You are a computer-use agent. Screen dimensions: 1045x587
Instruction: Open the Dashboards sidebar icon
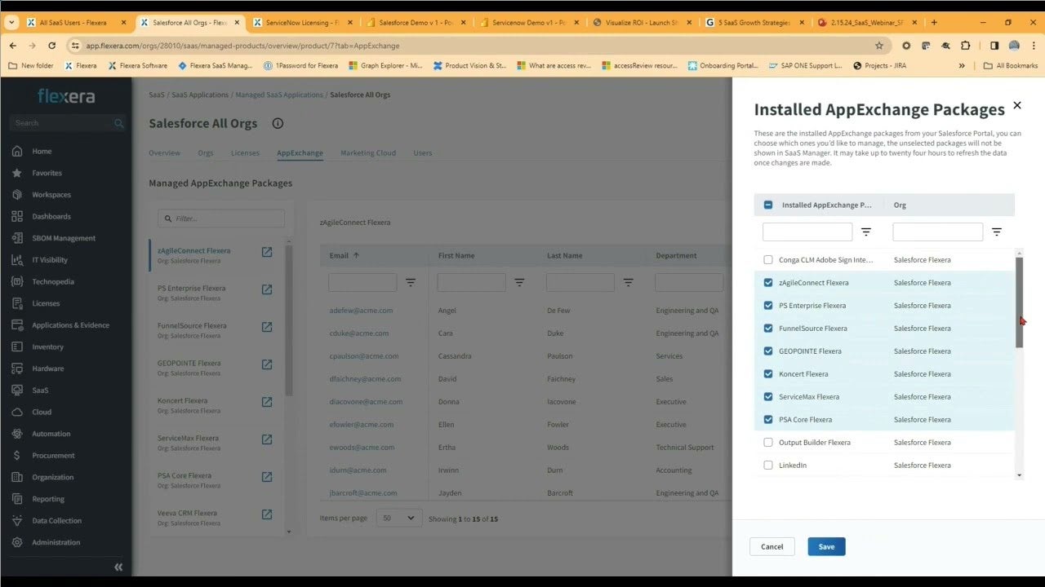coord(17,217)
